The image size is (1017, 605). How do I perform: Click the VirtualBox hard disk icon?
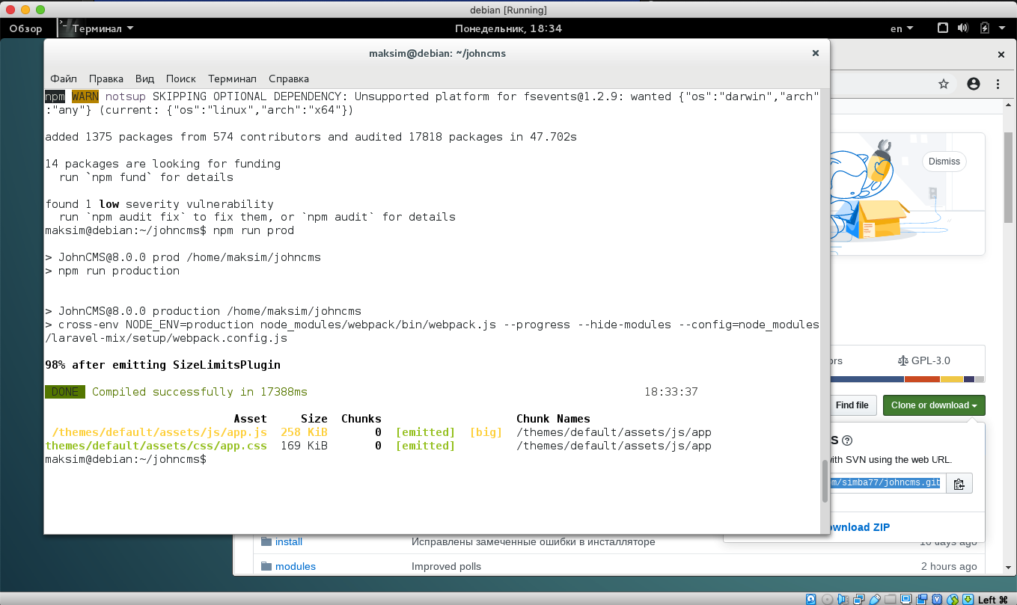point(811,599)
